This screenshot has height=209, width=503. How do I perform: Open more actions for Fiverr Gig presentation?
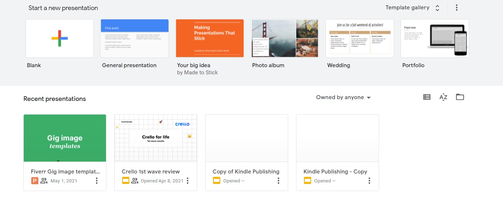[x=97, y=181]
